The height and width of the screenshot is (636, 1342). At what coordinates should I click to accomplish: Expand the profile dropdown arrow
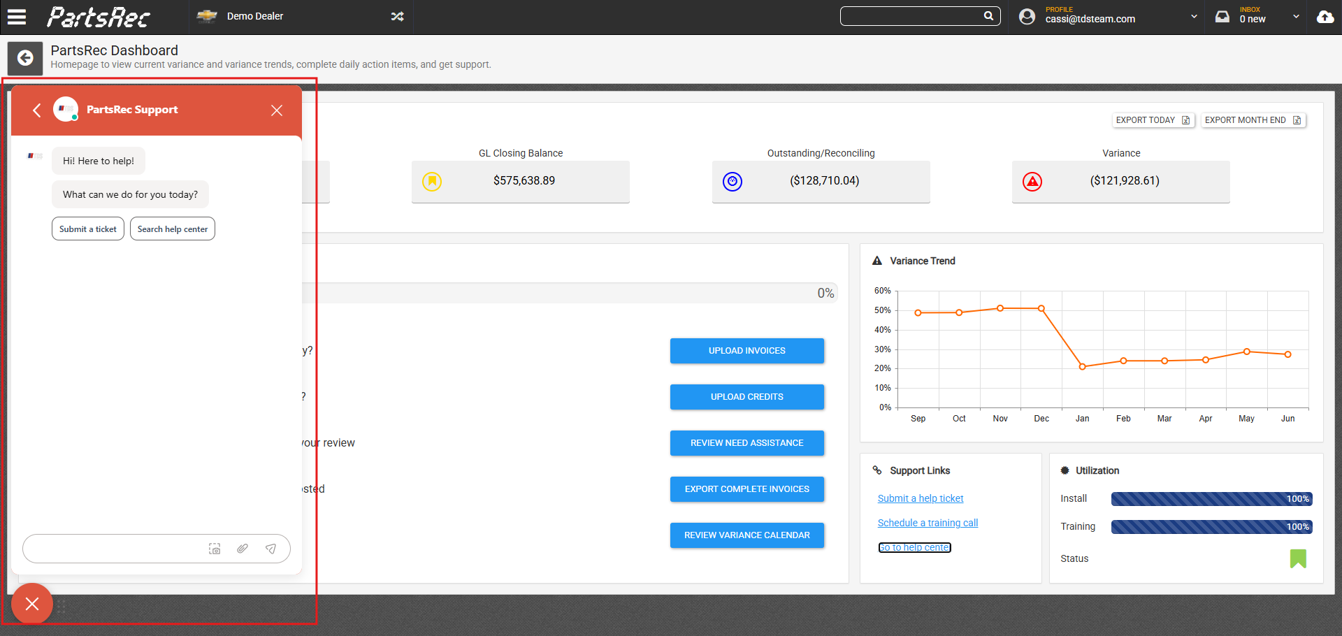pos(1194,16)
